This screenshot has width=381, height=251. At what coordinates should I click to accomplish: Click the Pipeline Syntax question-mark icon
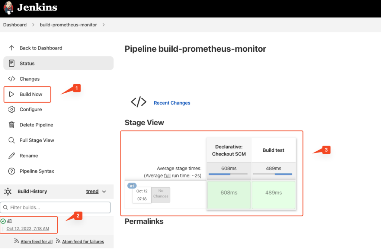click(x=12, y=171)
